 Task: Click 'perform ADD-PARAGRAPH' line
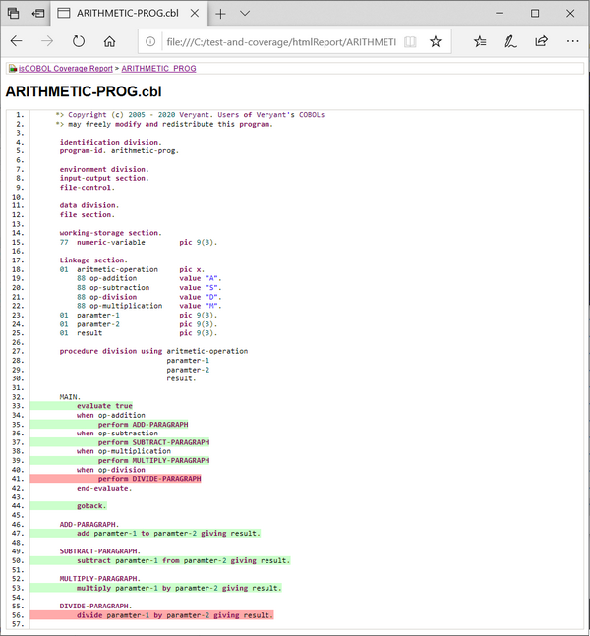(143, 425)
